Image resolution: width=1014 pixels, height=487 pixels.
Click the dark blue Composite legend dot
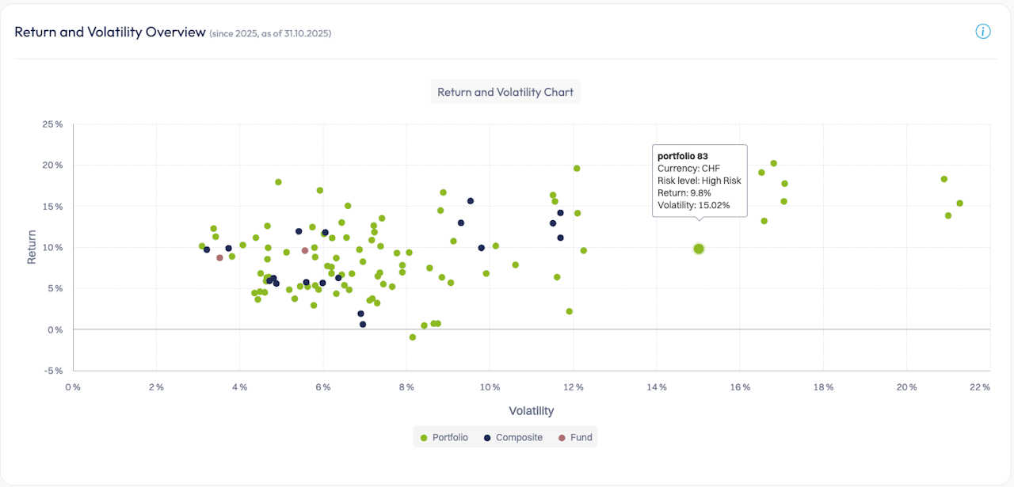(487, 437)
